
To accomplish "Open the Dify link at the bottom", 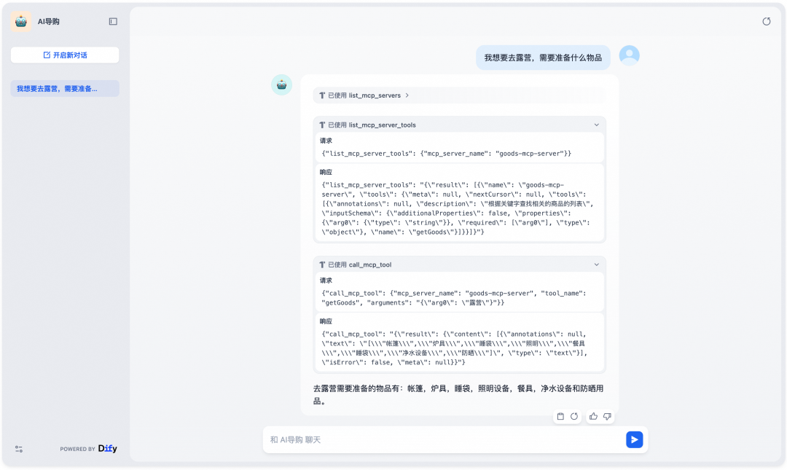I will [x=107, y=449].
